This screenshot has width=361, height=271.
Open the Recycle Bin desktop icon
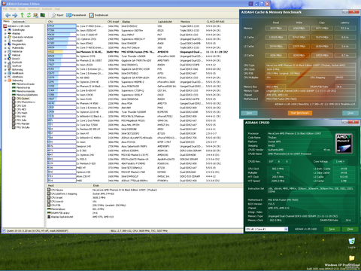tap(352, 242)
